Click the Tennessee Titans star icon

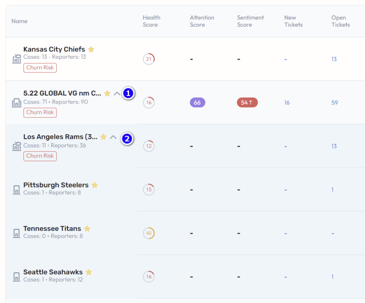click(87, 228)
